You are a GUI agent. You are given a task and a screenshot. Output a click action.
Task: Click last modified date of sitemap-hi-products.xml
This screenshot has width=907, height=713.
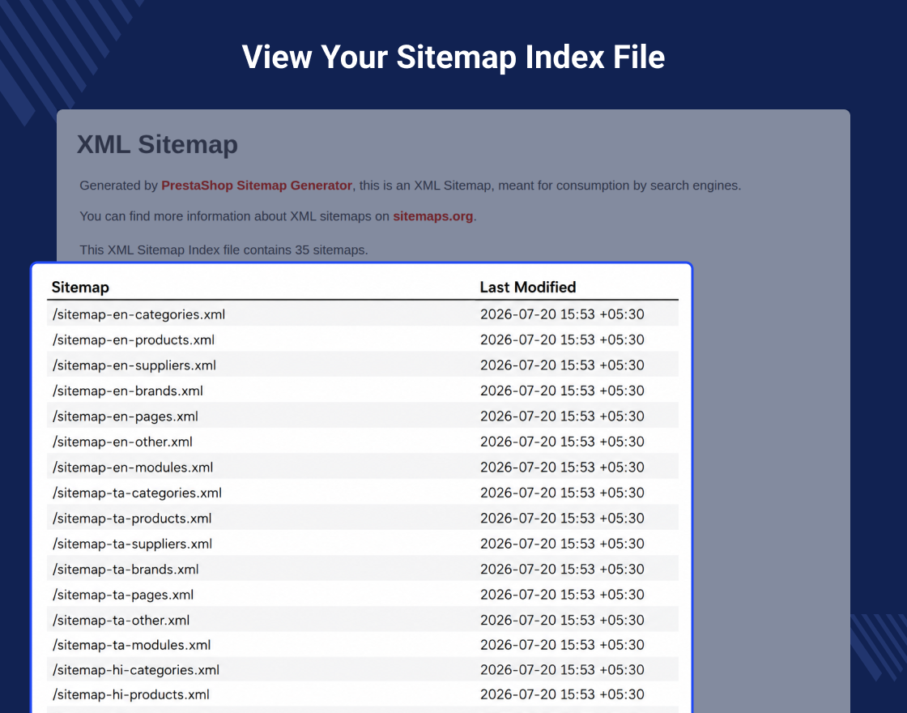[x=562, y=694]
